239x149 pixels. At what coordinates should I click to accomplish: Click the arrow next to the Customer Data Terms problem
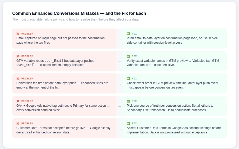(119, 129)
